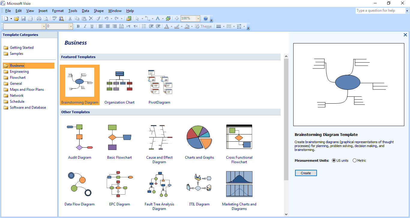Viewport: 410px width, 218px height.
Task: Select the Pointer tool
Action: (137, 19)
